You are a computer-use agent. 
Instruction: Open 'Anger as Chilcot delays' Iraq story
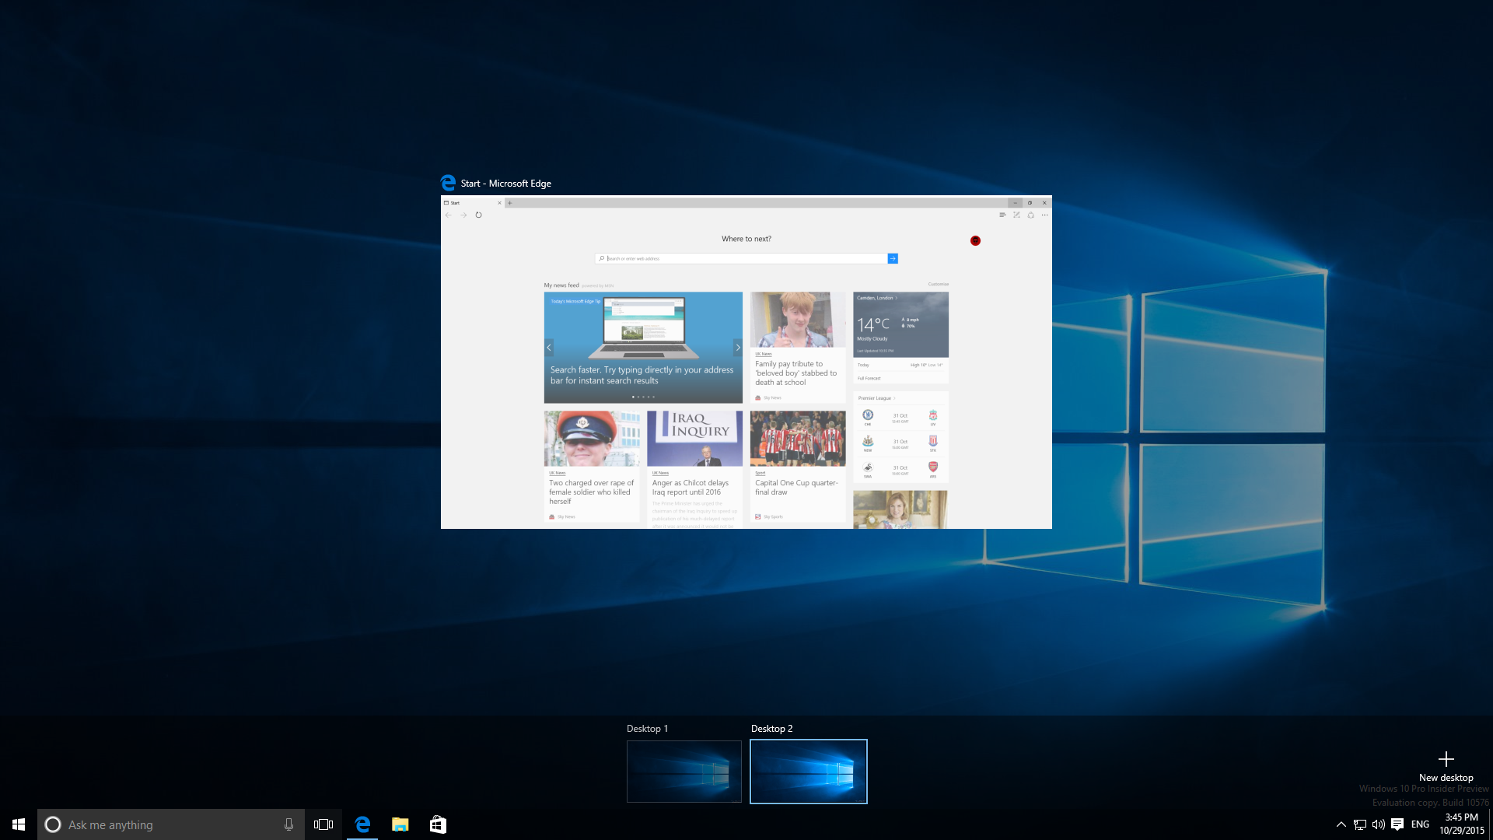click(694, 470)
